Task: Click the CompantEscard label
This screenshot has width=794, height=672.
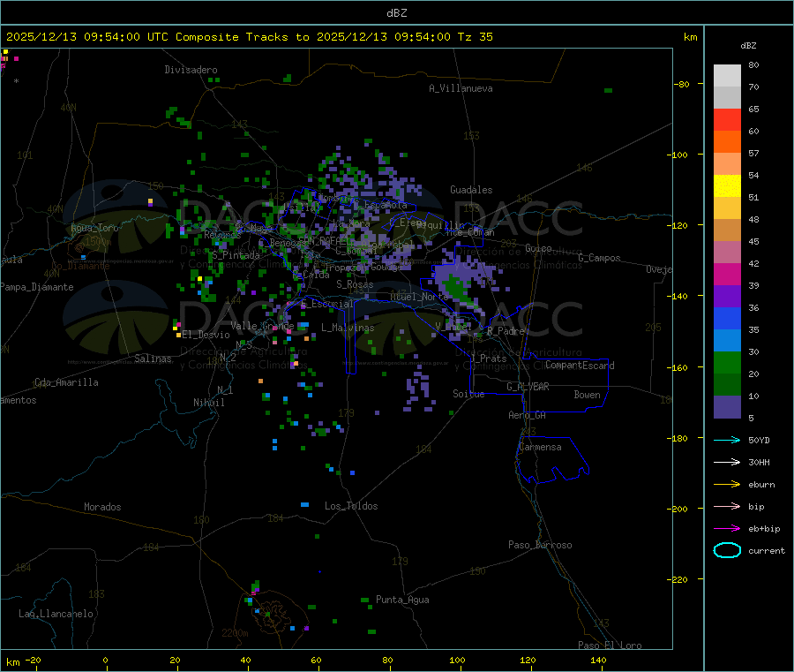Action: tap(580, 366)
